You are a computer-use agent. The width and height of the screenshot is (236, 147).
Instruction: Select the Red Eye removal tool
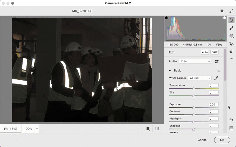click(x=232, y=44)
